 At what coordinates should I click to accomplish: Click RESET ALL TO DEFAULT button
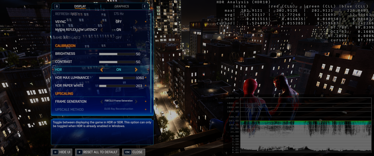click(x=97, y=152)
